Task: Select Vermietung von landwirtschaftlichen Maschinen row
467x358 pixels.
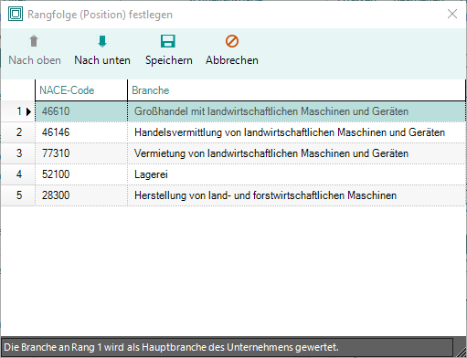Action: [x=296, y=153]
